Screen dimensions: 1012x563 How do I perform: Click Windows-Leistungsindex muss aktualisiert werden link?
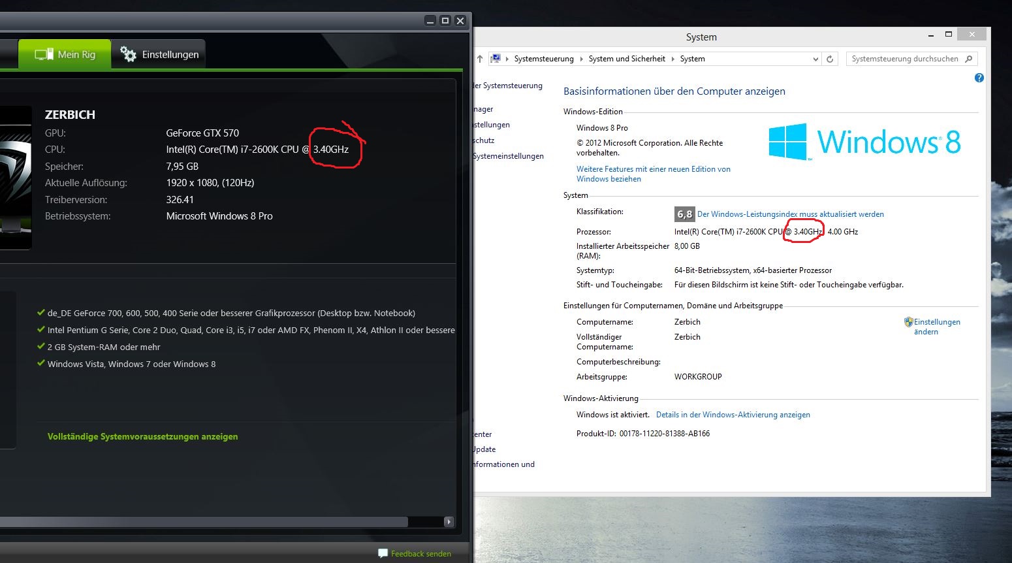coord(790,214)
